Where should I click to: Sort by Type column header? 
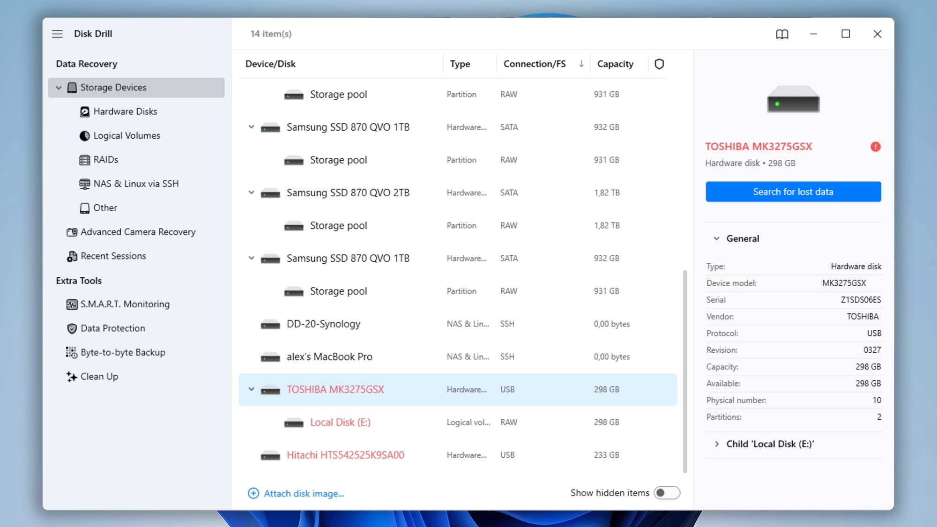click(x=460, y=64)
